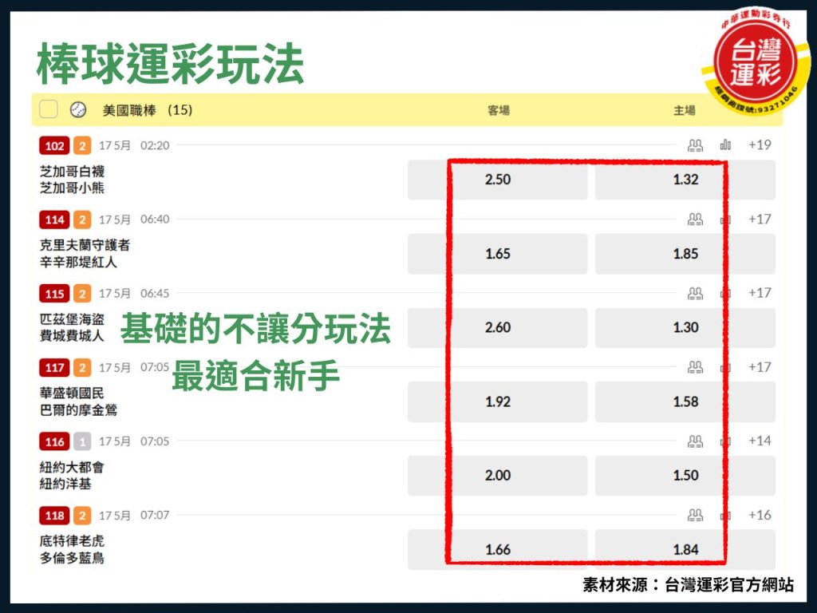Click the red game number 117 badge
This screenshot has height=613, width=817.
pos(54,367)
